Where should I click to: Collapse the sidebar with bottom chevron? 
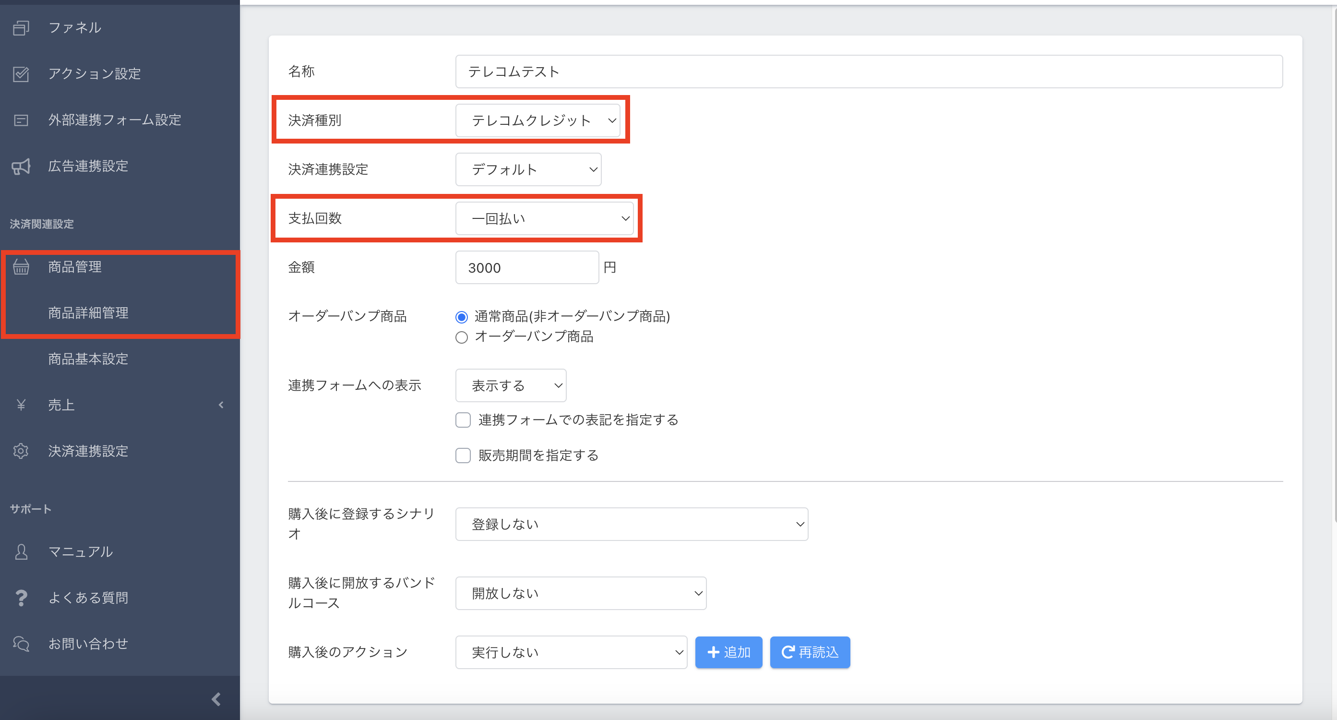click(216, 699)
